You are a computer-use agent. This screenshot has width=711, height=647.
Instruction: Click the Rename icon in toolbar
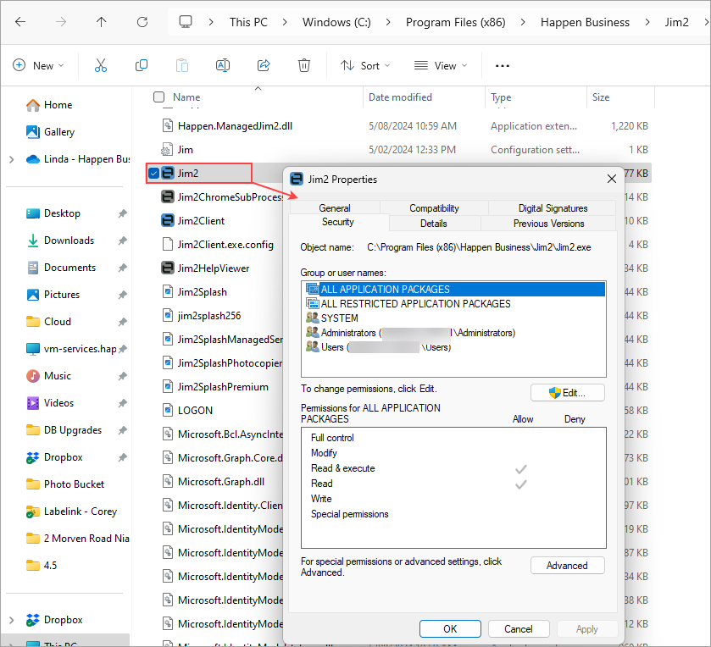[x=223, y=65]
